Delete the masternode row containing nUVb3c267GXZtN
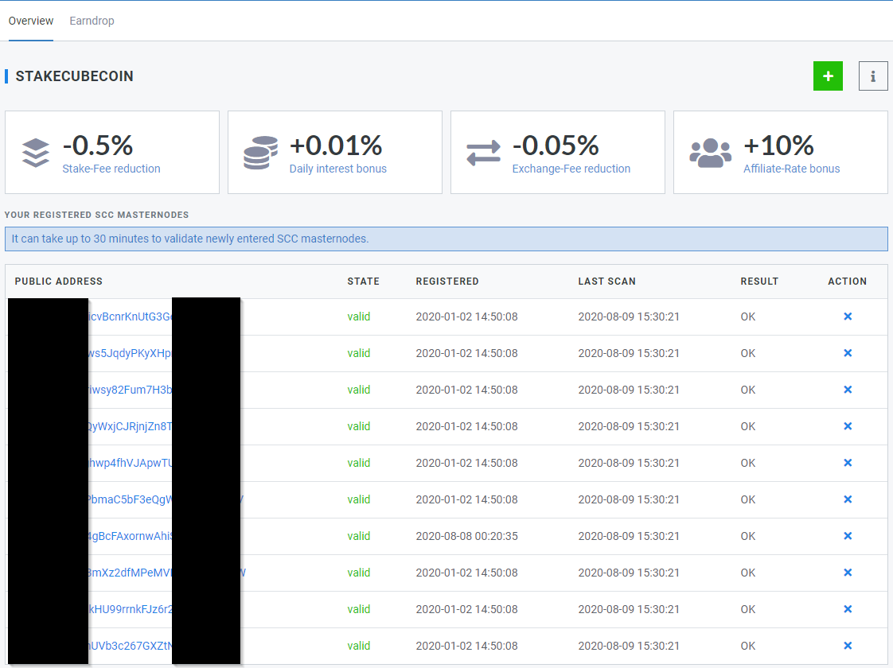The image size is (893, 668). click(848, 646)
